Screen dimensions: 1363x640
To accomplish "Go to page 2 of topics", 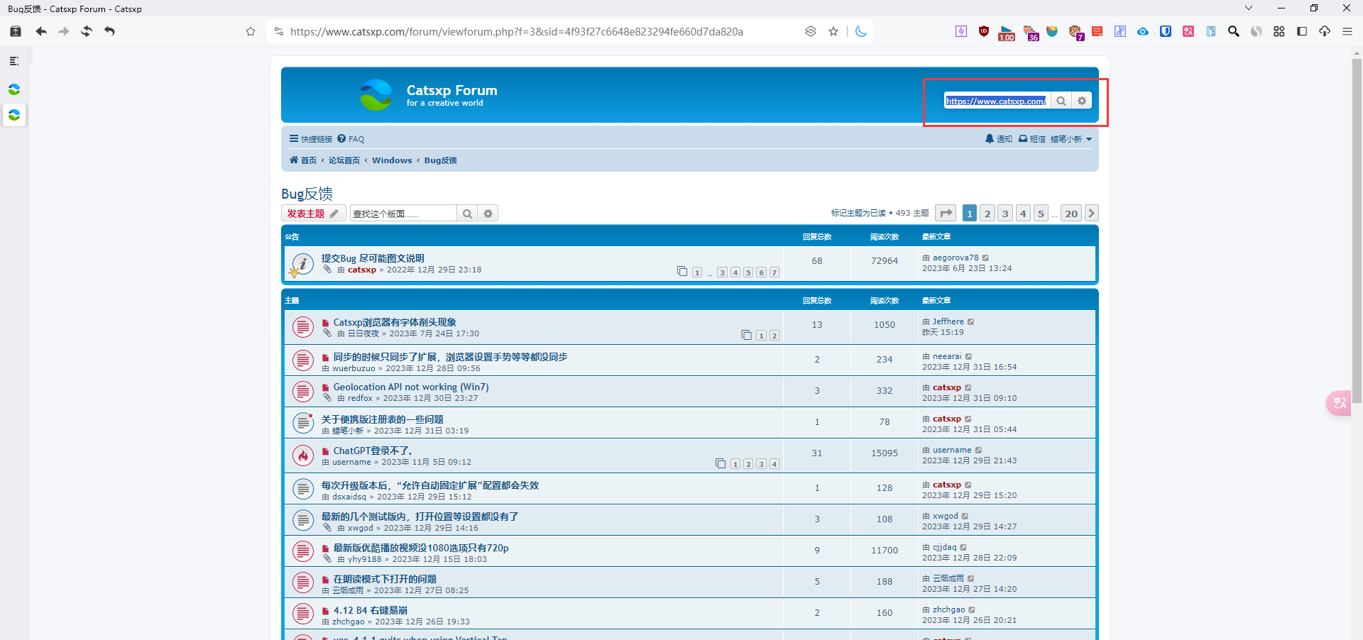I will pyautogui.click(x=987, y=213).
